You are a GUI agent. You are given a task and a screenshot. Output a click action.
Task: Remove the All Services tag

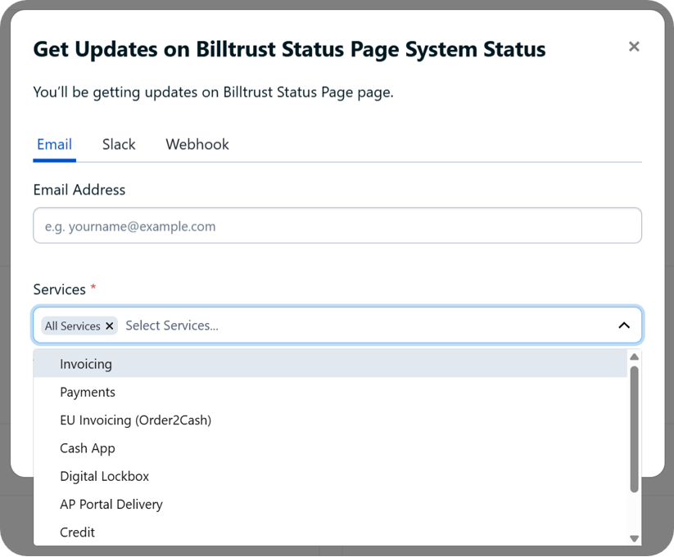point(110,326)
